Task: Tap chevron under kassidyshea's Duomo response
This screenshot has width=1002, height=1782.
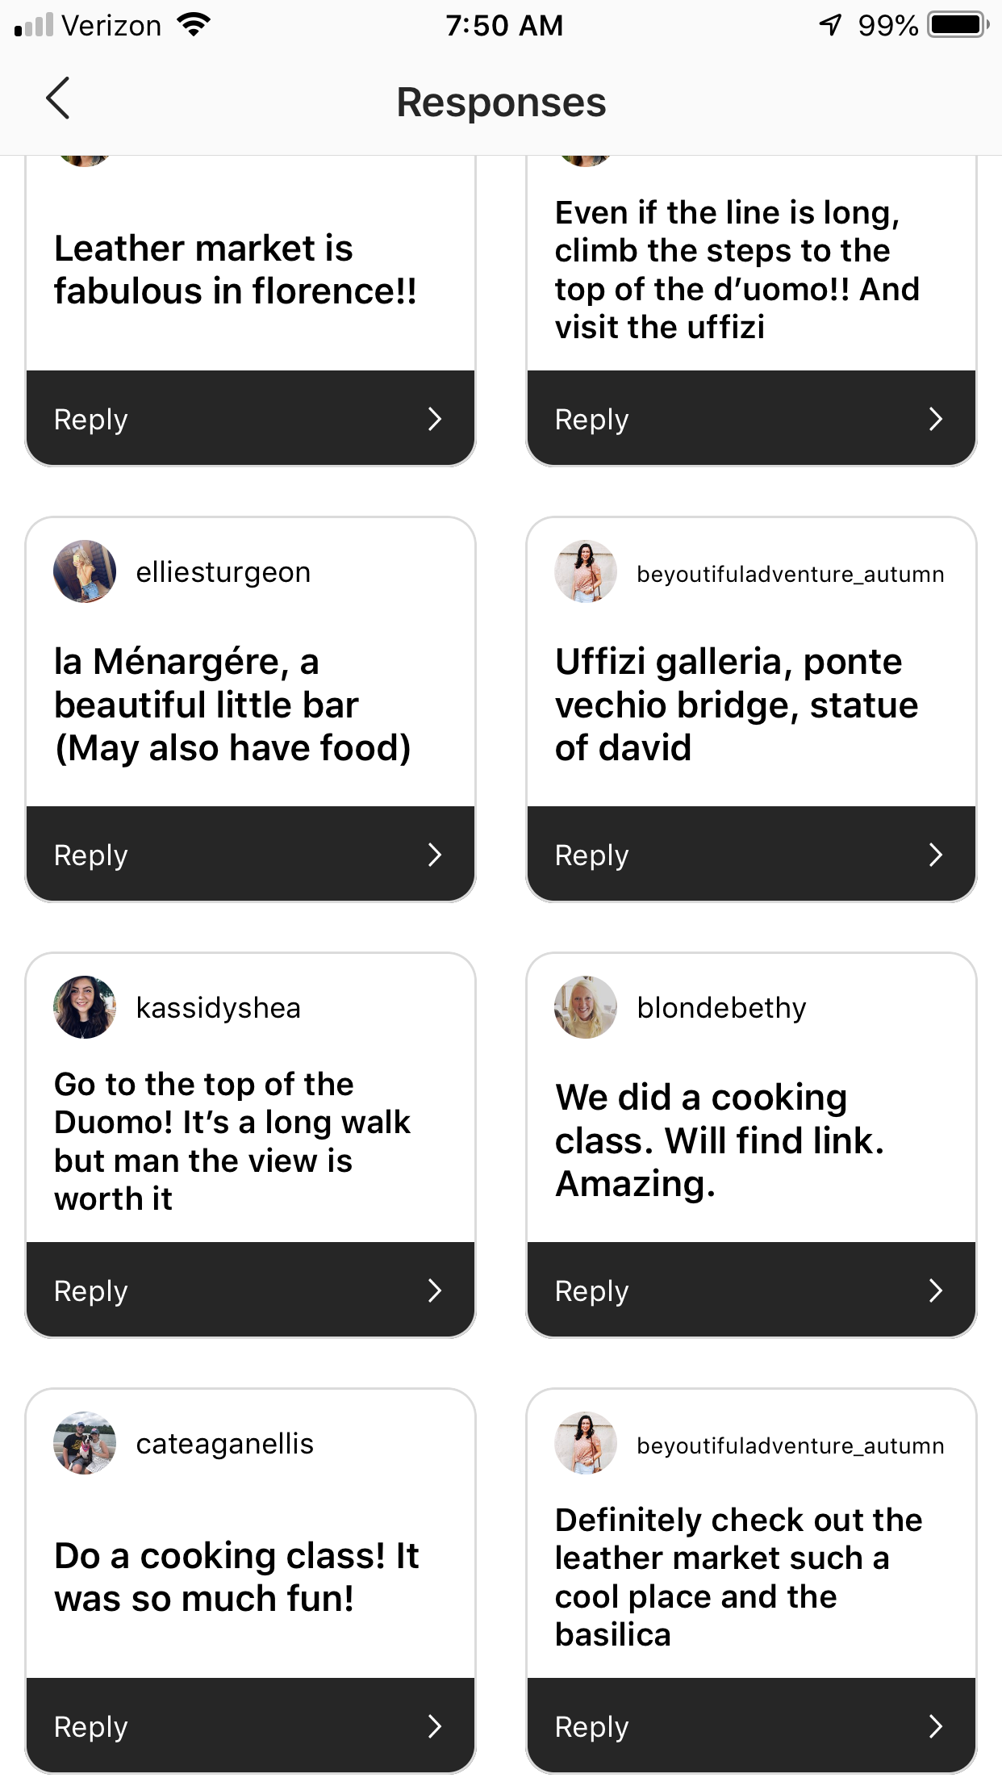Action: pos(435,1290)
